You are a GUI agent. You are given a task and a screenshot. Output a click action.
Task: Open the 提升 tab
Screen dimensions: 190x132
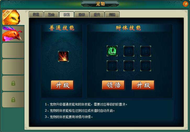[97, 15]
